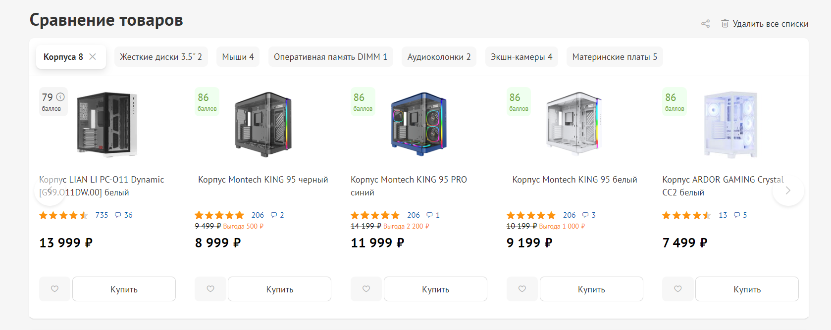Image resolution: width=831 pixels, height=330 pixels.
Task: Add Montech KING 95 PRO синий to favorites
Action: [x=366, y=289]
